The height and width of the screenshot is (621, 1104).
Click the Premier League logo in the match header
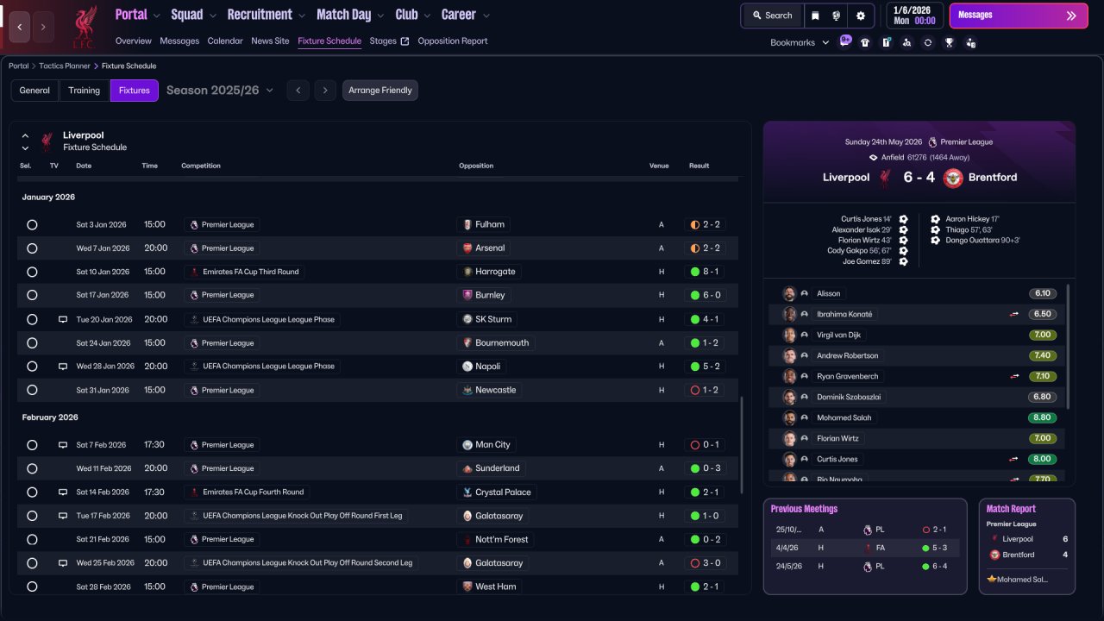click(x=932, y=141)
